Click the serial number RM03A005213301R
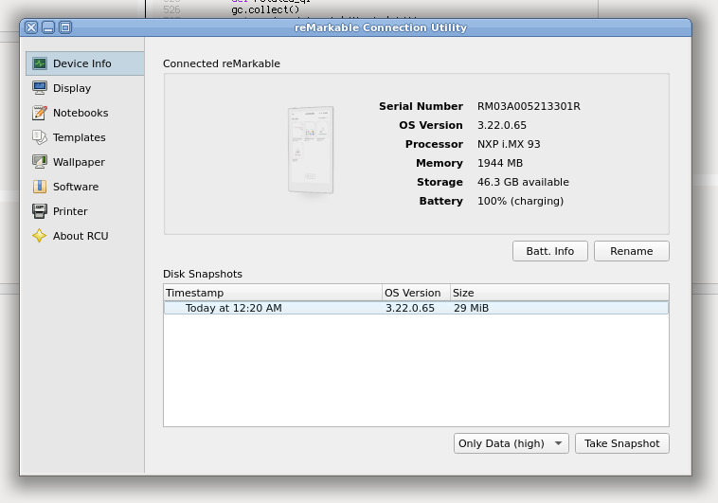718x503 pixels. [529, 106]
